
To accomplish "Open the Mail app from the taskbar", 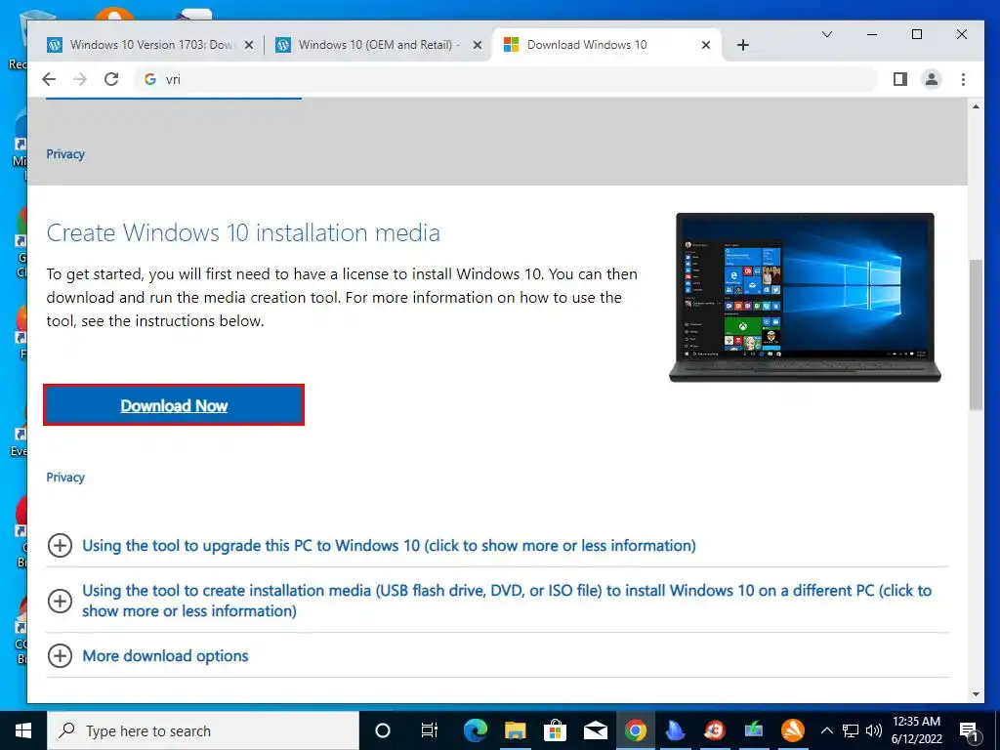I will click(595, 730).
